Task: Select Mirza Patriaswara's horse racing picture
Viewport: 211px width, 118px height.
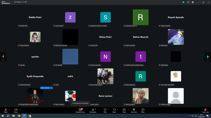Action: pos(105,76)
